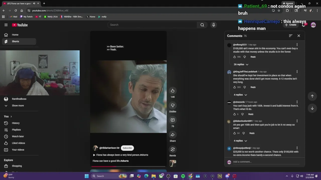Like the @cinezurdo comment
Image resolution: width=321 pixels, height=180 pixels.
(234, 114)
